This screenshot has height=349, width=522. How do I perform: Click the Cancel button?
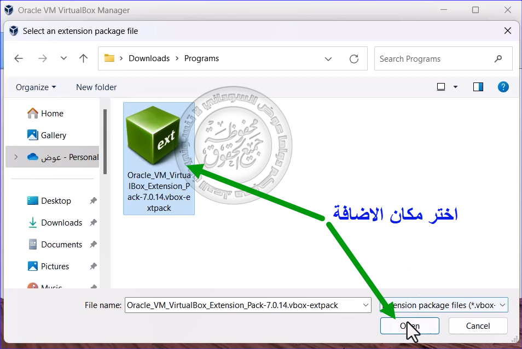coord(478,326)
